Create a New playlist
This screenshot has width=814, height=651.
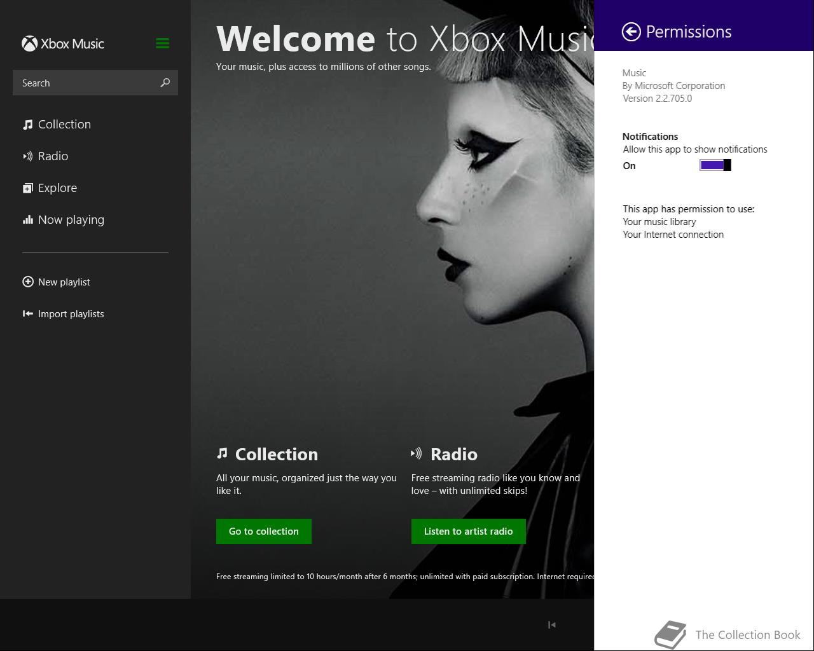[64, 282]
